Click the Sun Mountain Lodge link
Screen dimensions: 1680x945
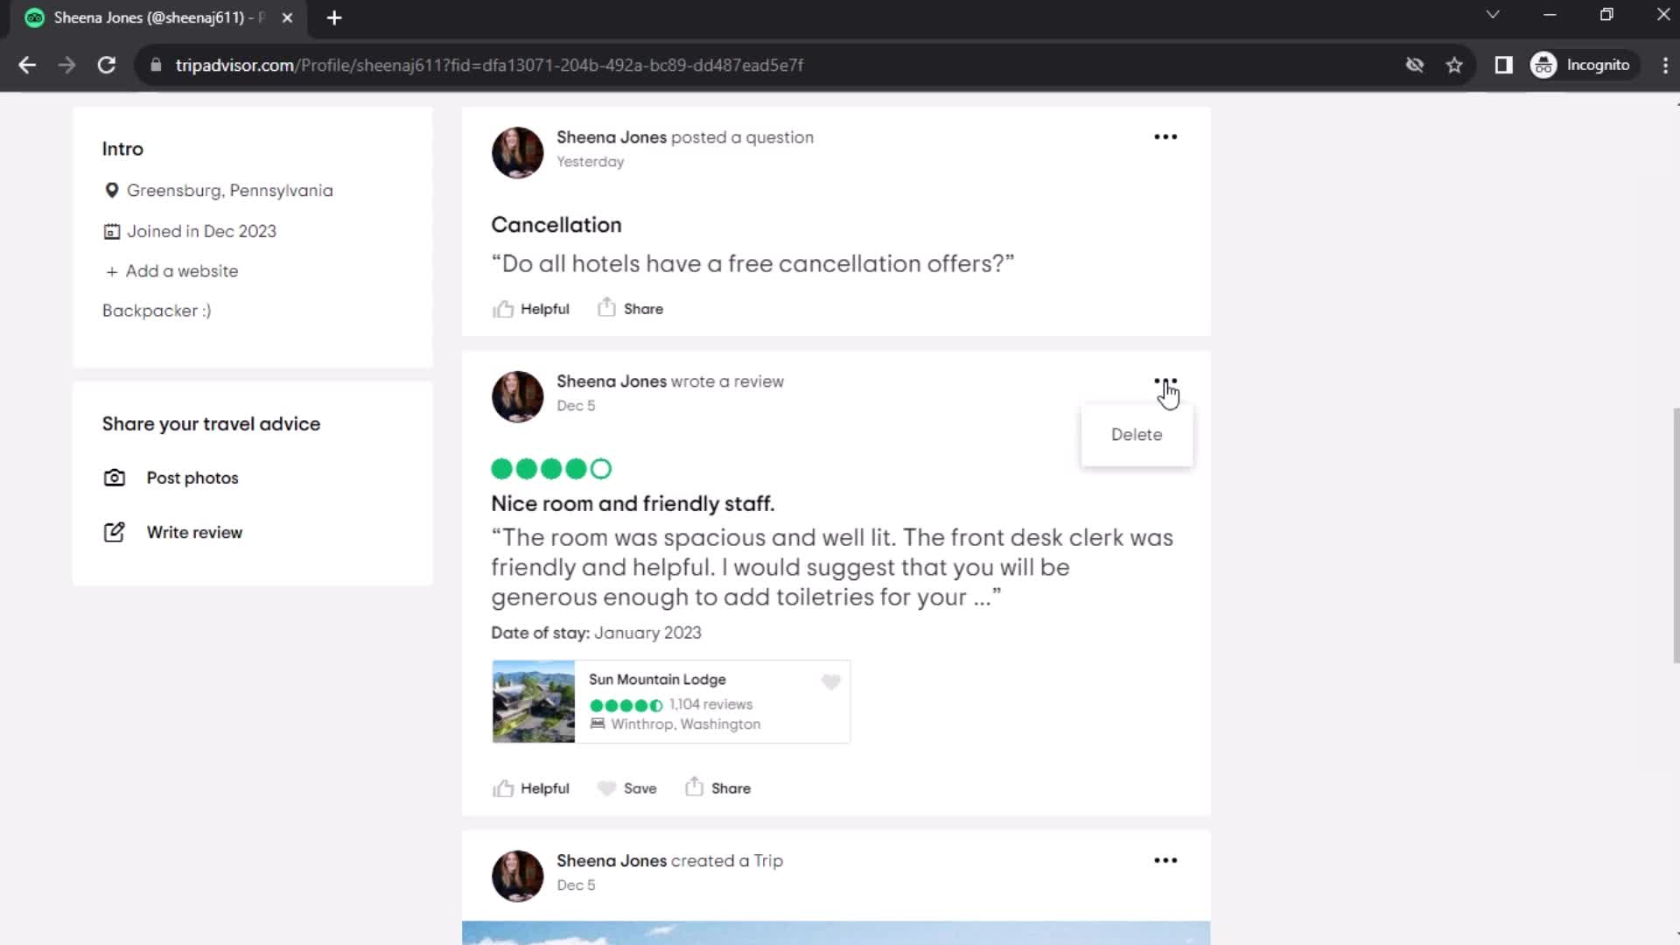coord(656,680)
